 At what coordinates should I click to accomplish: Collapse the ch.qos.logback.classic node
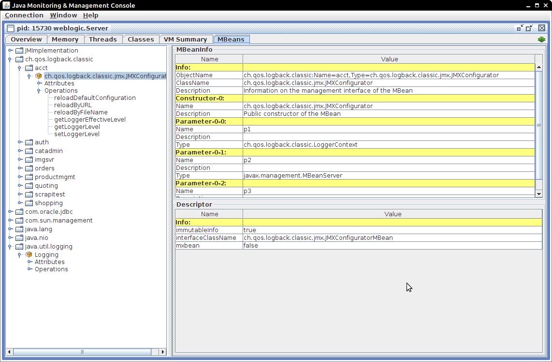click(x=11, y=59)
